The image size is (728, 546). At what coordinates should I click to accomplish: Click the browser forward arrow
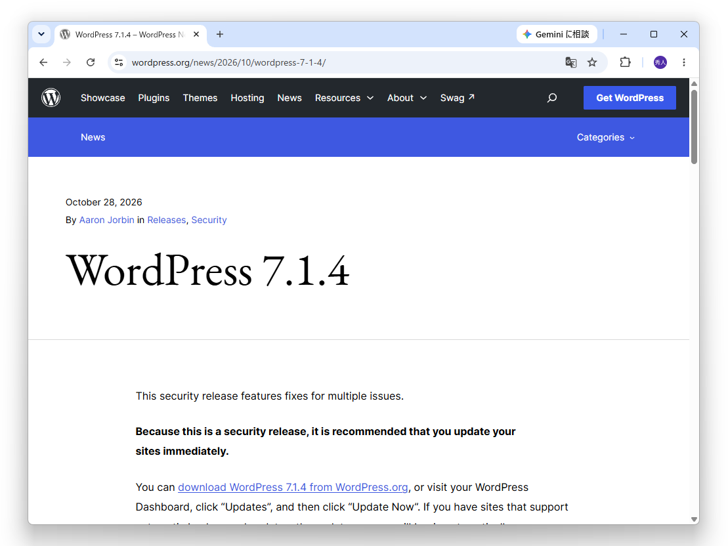click(x=67, y=62)
